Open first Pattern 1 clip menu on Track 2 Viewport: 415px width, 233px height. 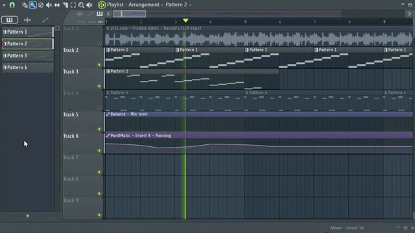108,50
